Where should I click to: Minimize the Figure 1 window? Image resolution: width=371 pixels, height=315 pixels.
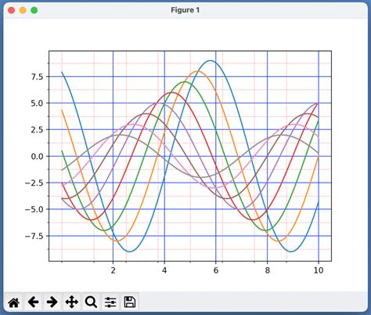[23, 10]
